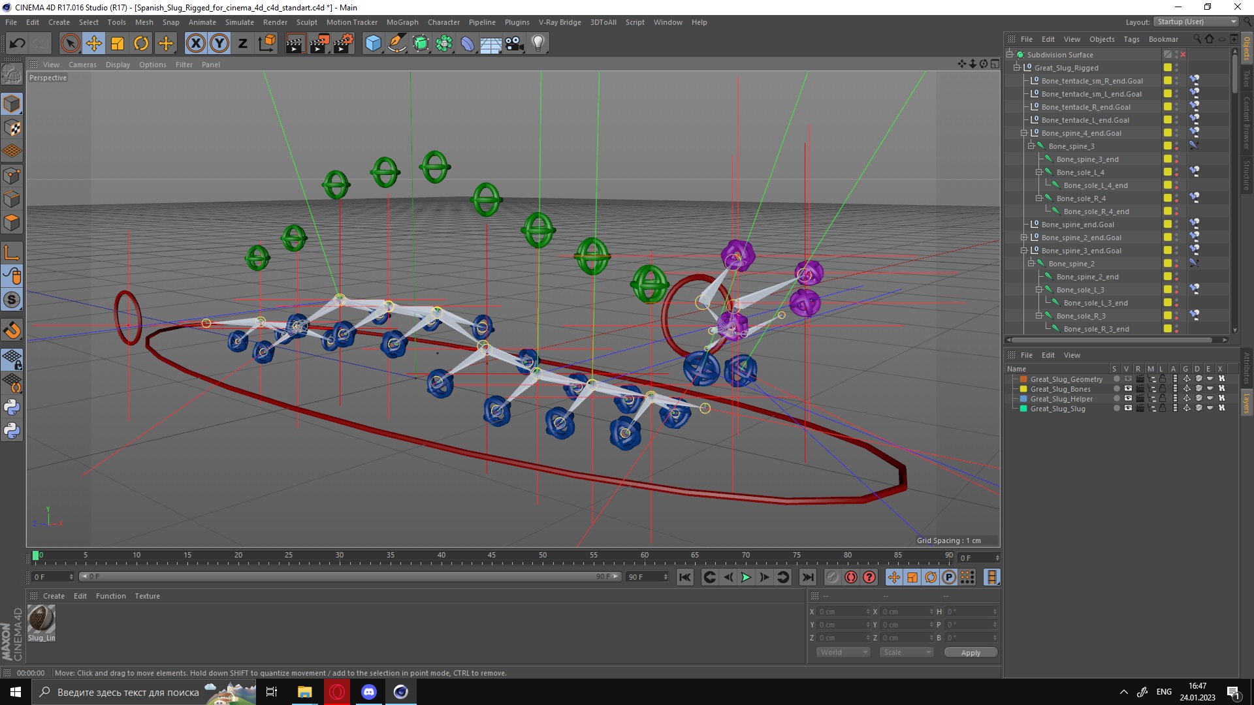Image resolution: width=1254 pixels, height=705 pixels.
Task: Collapse the Great_Slug_Rigged hierarchy
Action: [1017, 68]
